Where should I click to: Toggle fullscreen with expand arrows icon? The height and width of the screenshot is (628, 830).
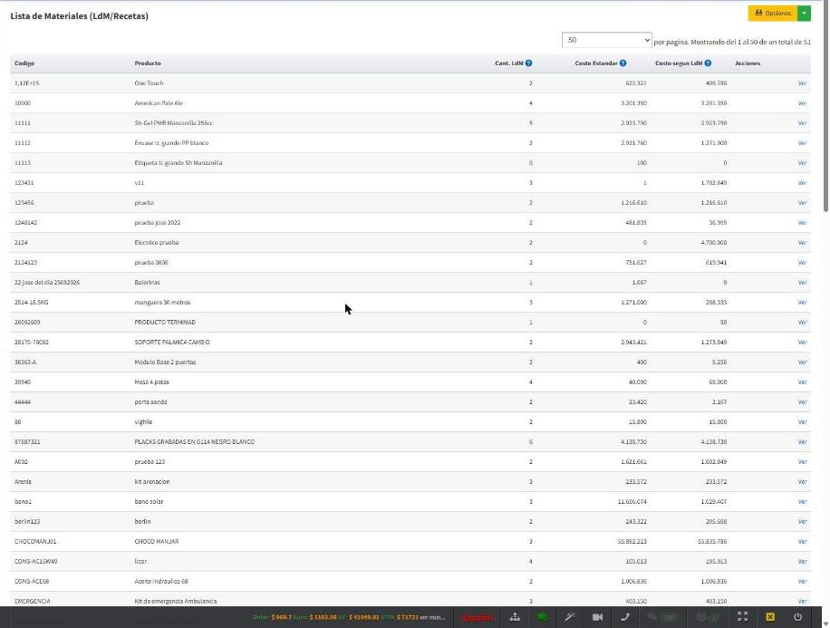click(743, 616)
